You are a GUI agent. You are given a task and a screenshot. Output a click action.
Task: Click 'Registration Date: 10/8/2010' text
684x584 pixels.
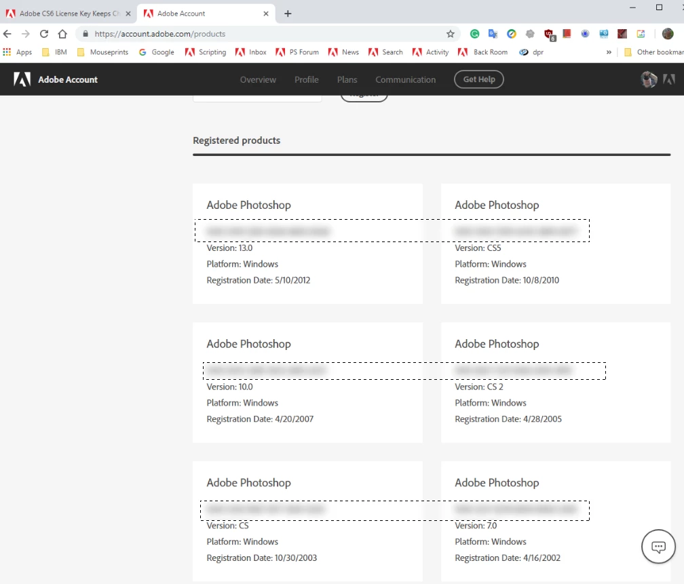[x=507, y=280]
